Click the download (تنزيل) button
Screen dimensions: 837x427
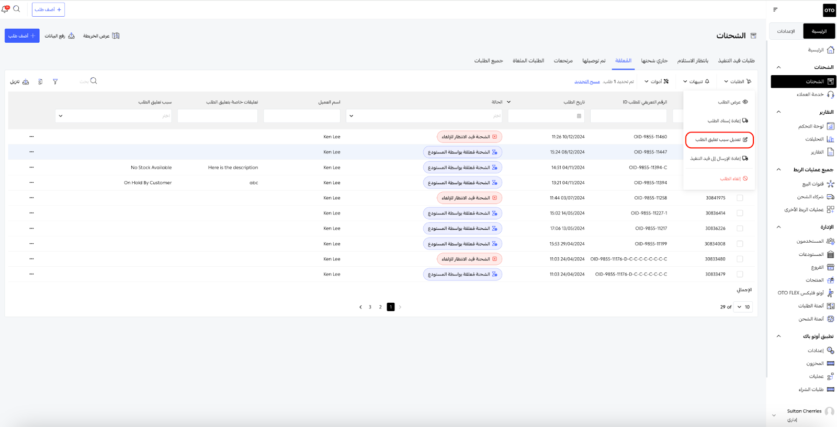pos(20,81)
